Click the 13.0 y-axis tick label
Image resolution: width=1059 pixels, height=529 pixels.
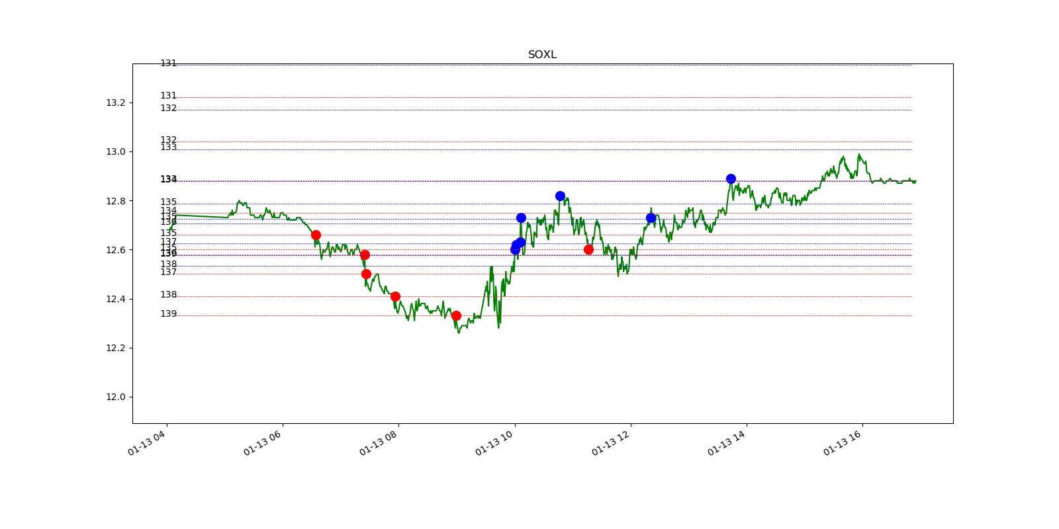click(115, 151)
